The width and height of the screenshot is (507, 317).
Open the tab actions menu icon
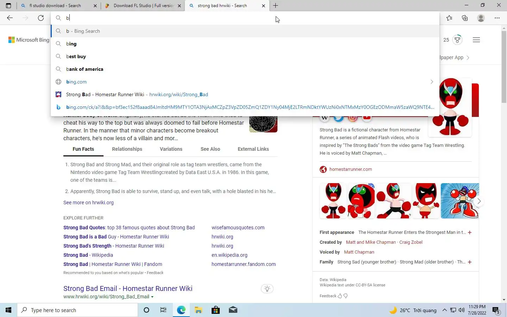click(8, 6)
